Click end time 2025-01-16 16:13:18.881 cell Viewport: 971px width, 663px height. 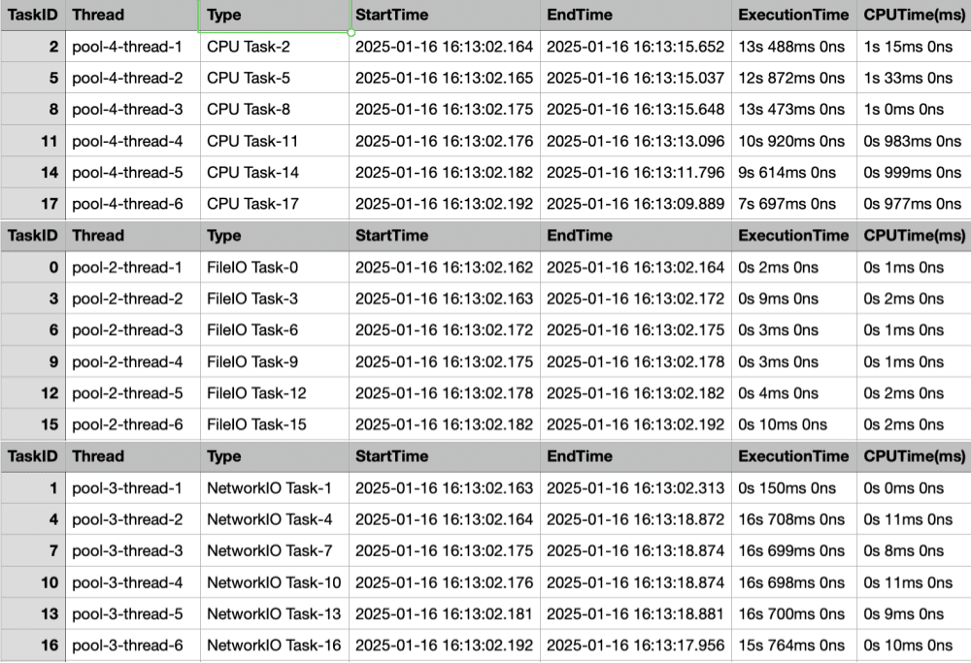(636, 613)
